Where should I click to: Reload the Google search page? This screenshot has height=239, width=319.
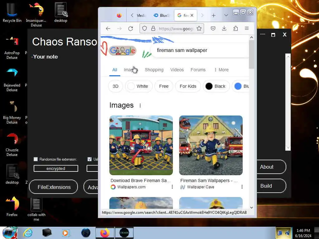[131, 29]
